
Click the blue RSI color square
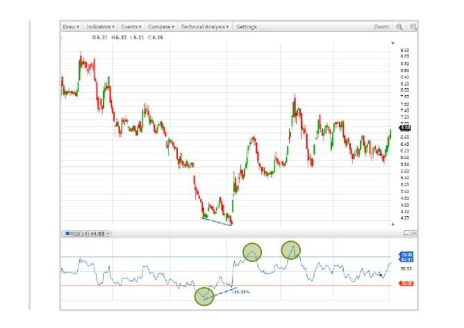pyautogui.click(x=66, y=233)
